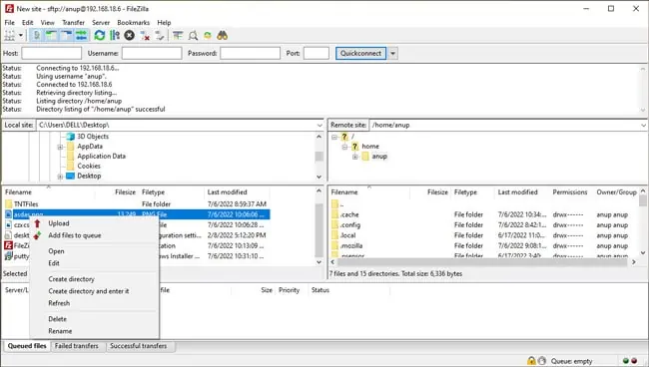649x367 pixels.
Task: Toggle transfer queue display
Action: coord(81,36)
